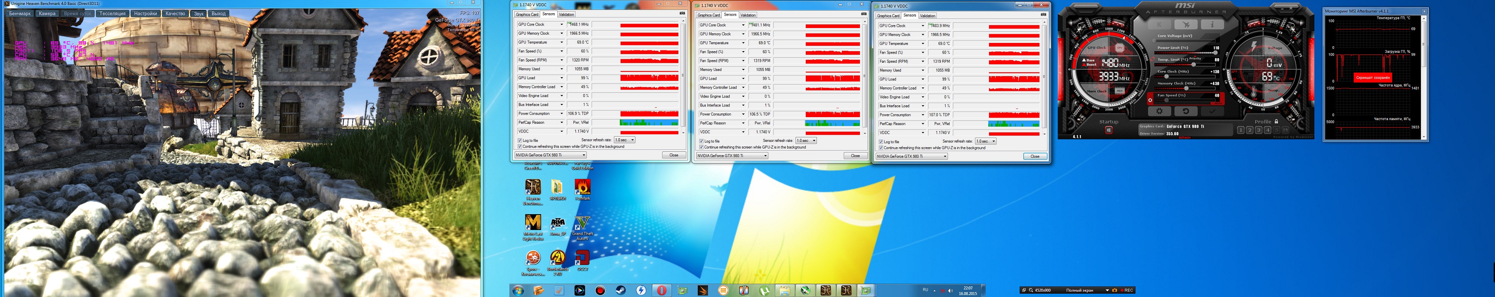Open uTorrent from the taskbar
Image resolution: width=1495 pixels, height=297 pixels.
coord(764,290)
